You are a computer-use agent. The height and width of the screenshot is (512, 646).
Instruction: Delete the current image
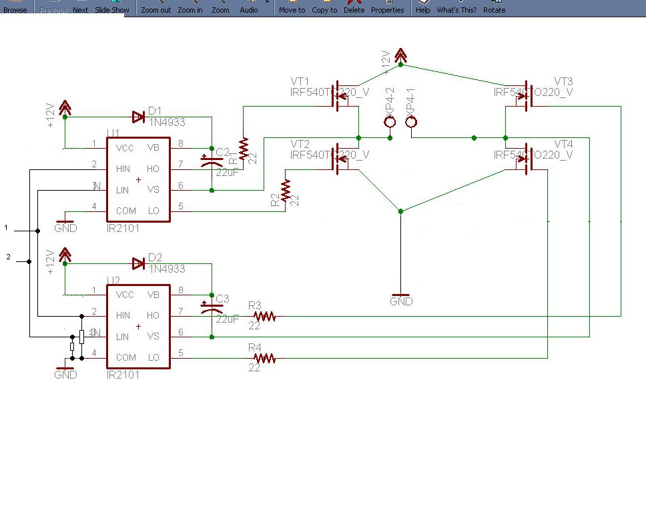[x=354, y=7]
